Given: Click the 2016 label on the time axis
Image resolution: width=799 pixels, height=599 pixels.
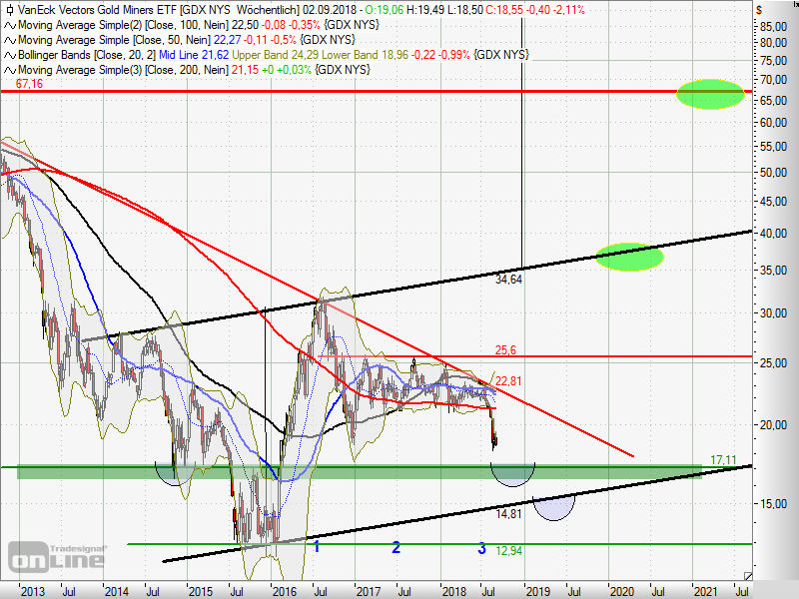Looking at the screenshot, I should pyautogui.click(x=285, y=592).
